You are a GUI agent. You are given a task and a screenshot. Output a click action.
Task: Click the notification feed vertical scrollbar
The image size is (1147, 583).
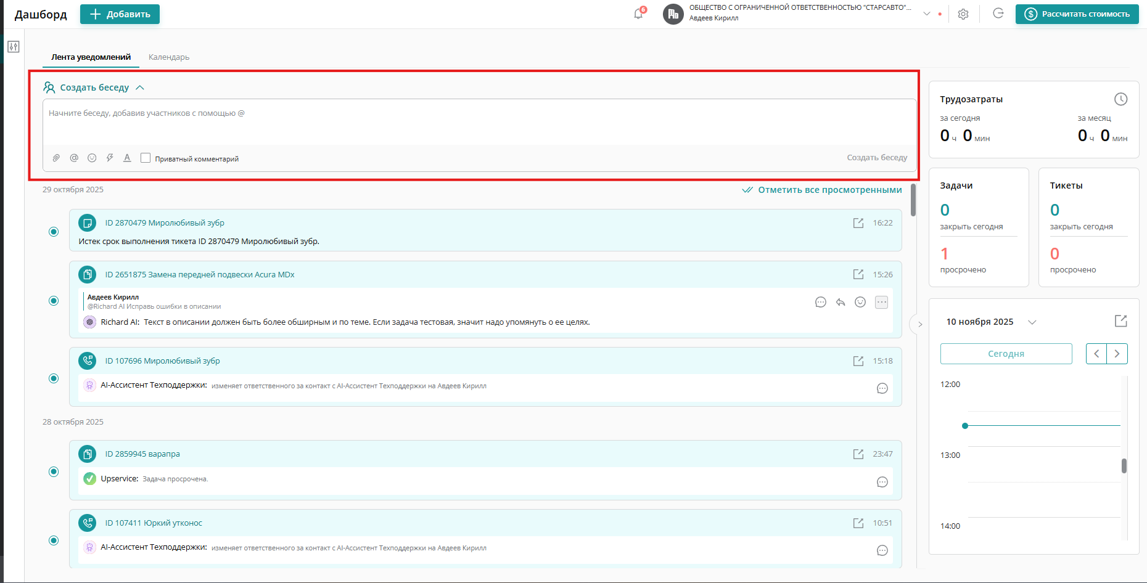(913, 200)
